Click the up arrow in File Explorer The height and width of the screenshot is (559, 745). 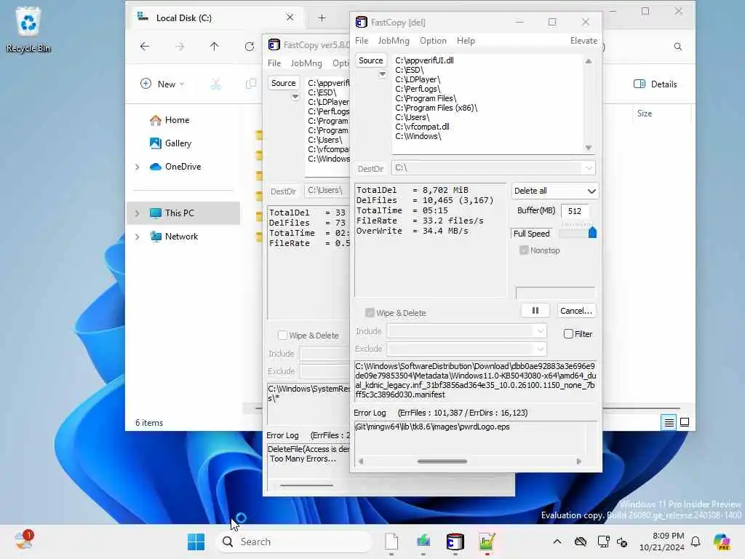pos(215,46)
